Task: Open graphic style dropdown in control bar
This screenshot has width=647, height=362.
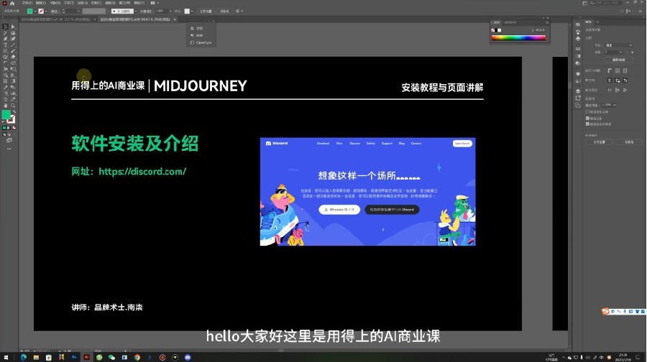Action: (193, 11)
